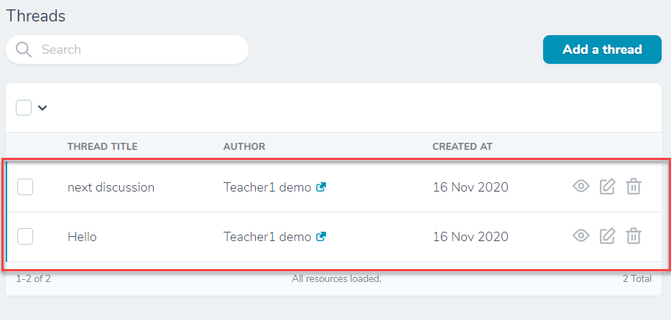This screenshot has height=320, width=671.
Task: Open author link icon beside 'next discussion'
Action: click(321, 187)
